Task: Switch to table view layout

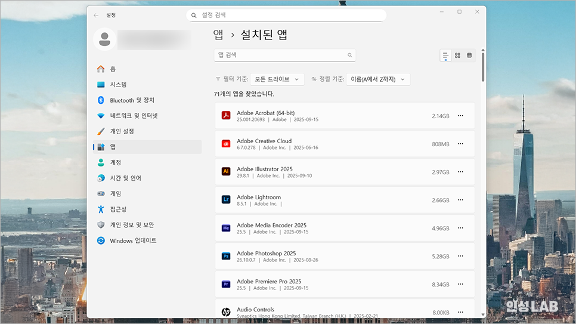Action: [469, 55]
